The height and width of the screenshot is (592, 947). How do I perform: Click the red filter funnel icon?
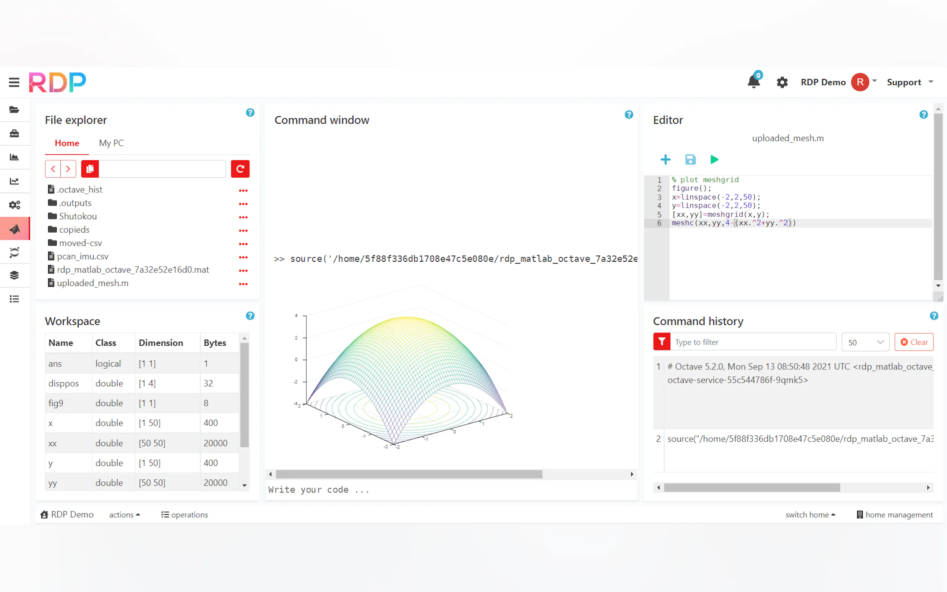point(661,342)
